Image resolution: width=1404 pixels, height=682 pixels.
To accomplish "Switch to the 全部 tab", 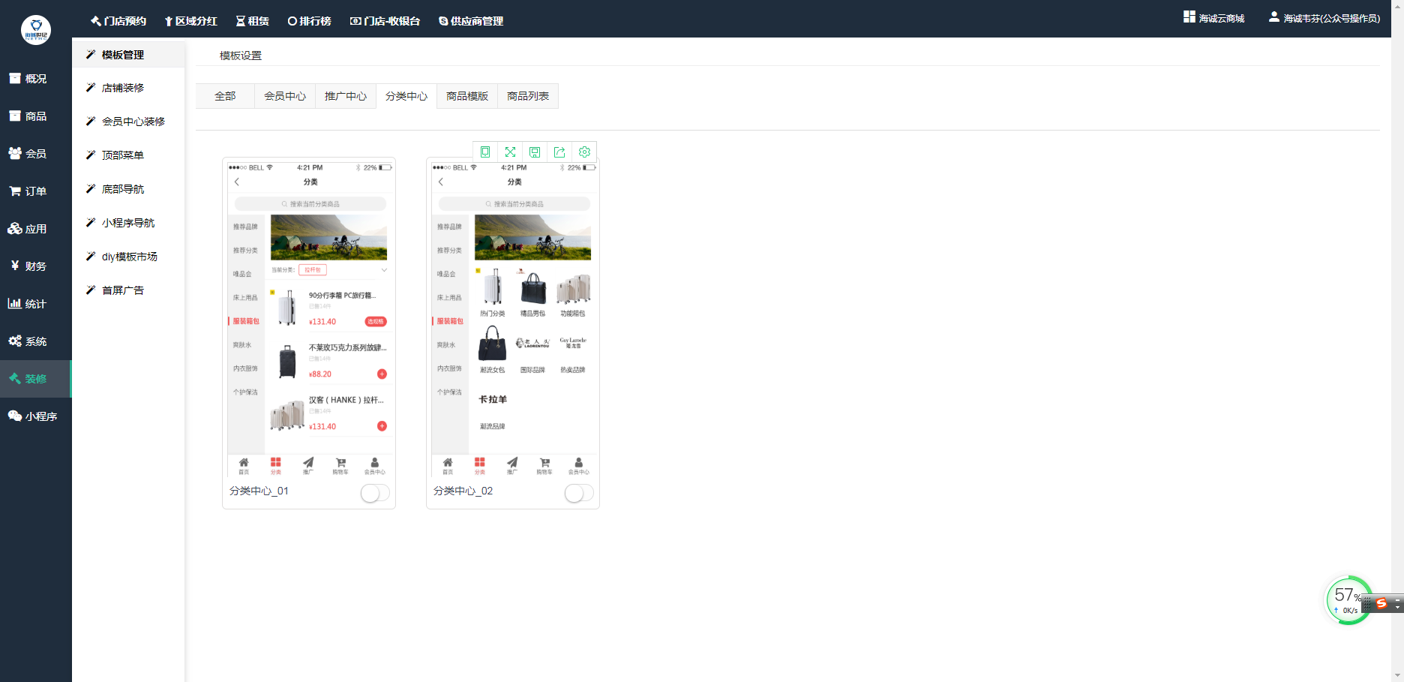I will coord(225,96).
